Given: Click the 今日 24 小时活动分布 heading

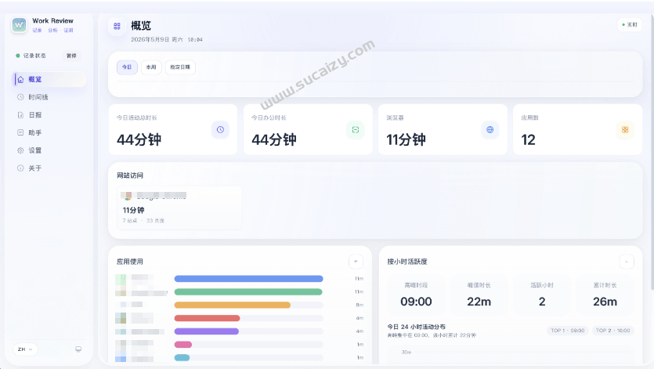Looking at the screenshot, I should 416,327.
